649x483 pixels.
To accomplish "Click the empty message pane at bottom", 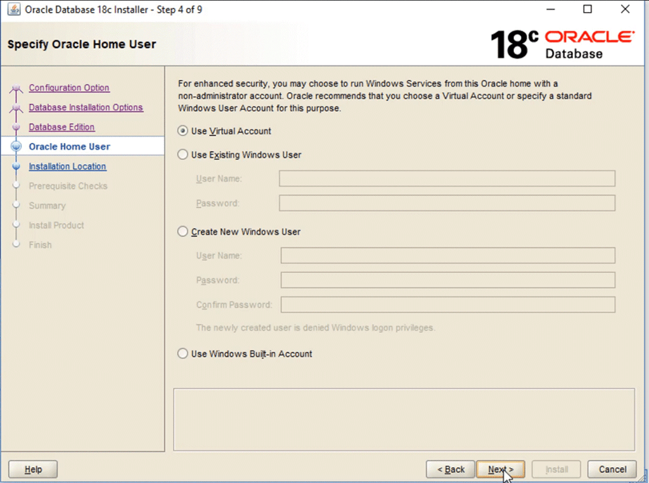I will (x=404, y=419).
